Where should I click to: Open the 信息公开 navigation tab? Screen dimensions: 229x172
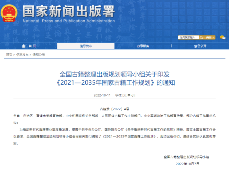[x=200, y=46]
